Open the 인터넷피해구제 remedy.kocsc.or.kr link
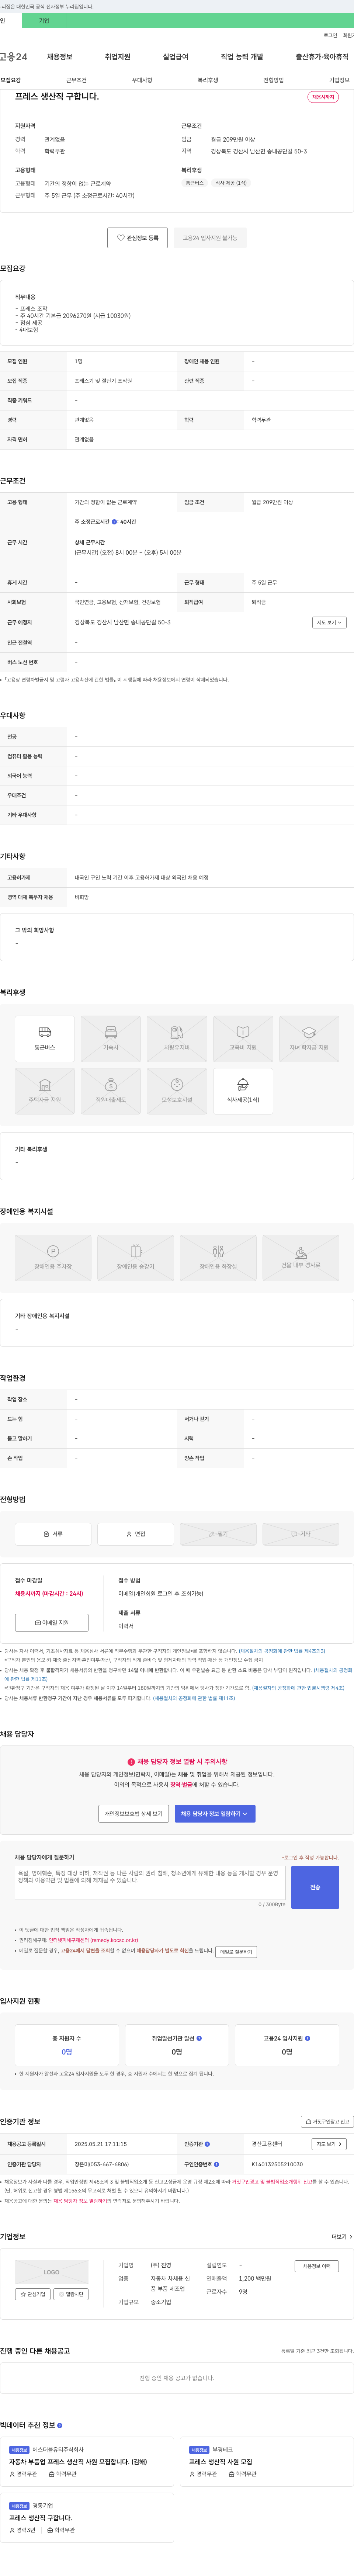 93,1940
